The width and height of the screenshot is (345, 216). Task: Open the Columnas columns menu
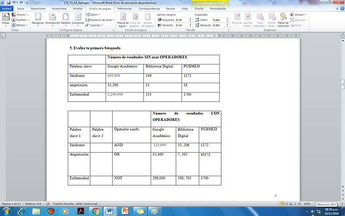[x=78, y=20]
